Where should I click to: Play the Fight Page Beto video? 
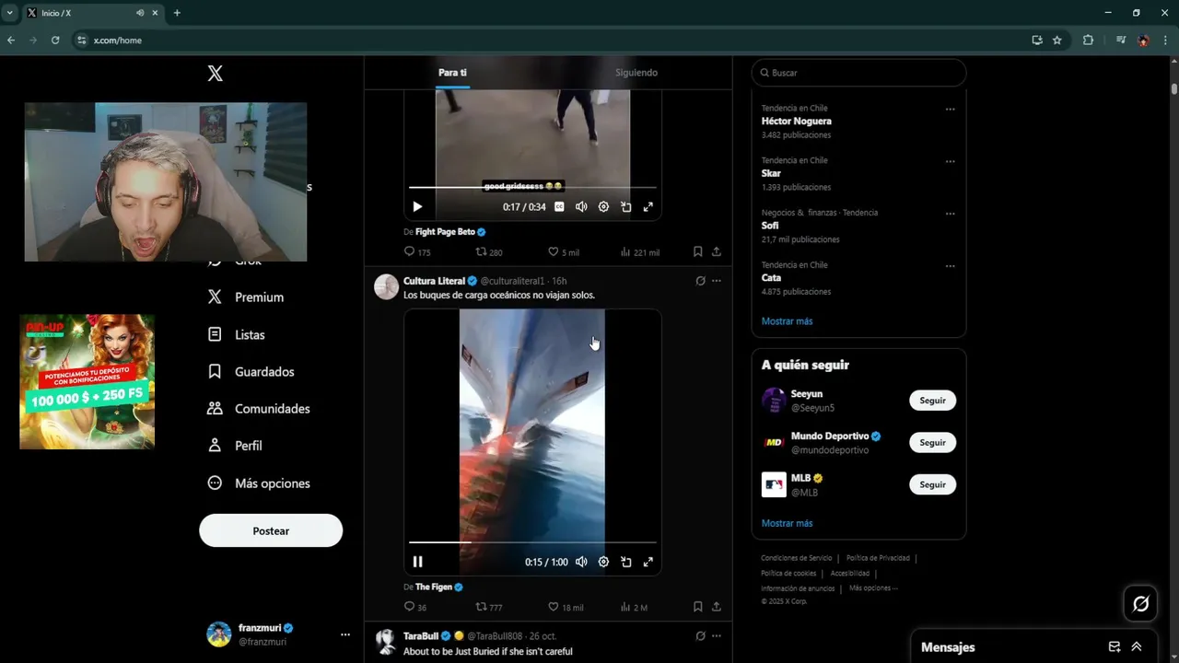[x=417, y=207]
